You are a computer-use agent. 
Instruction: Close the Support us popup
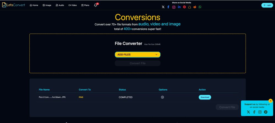tap(270, 101)
